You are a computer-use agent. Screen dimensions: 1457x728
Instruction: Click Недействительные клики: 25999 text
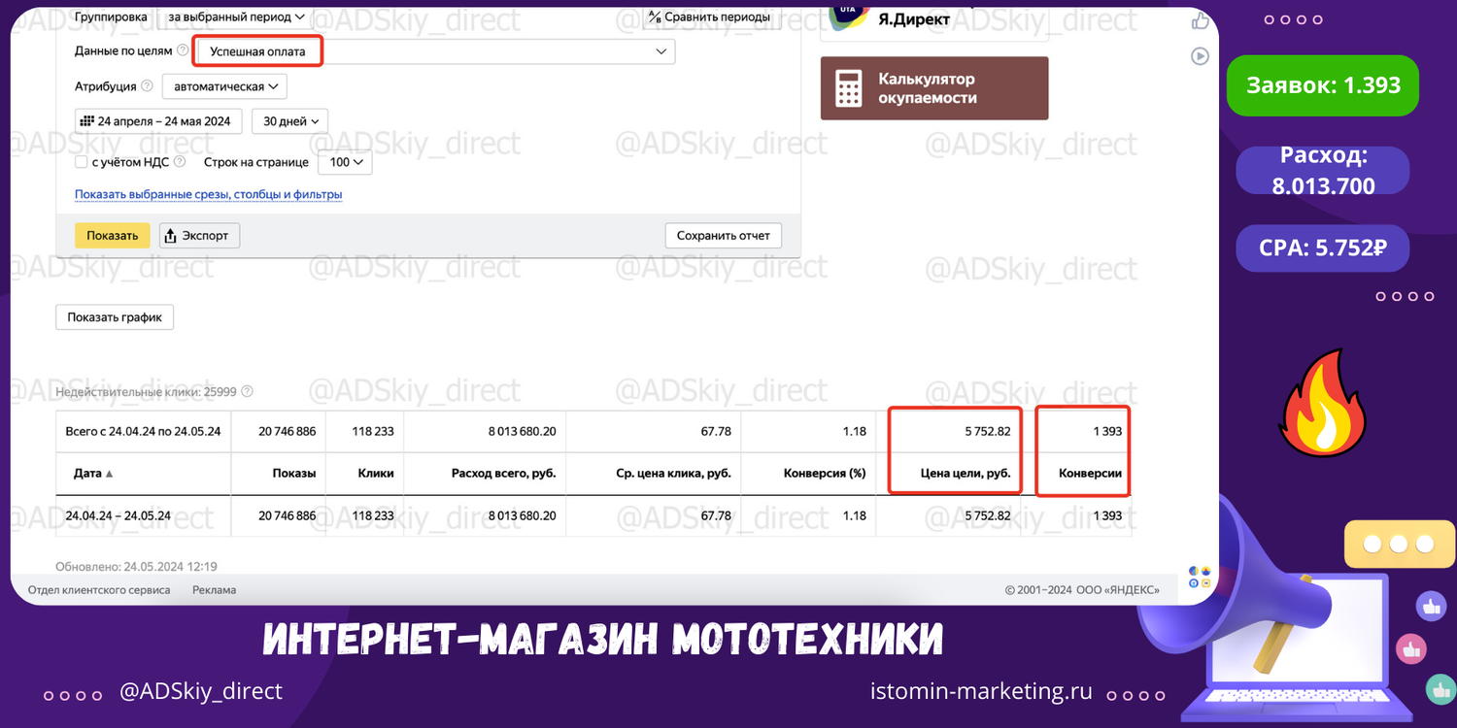pos(146,392)
